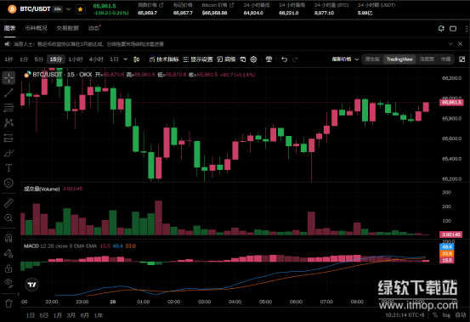
Task: Redo the chart action
Action: (x=295, y=59)
